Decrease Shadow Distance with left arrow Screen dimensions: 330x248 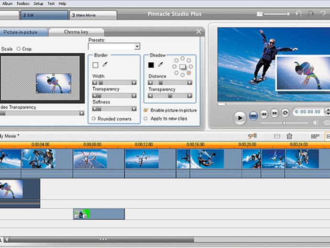(150, 83)
